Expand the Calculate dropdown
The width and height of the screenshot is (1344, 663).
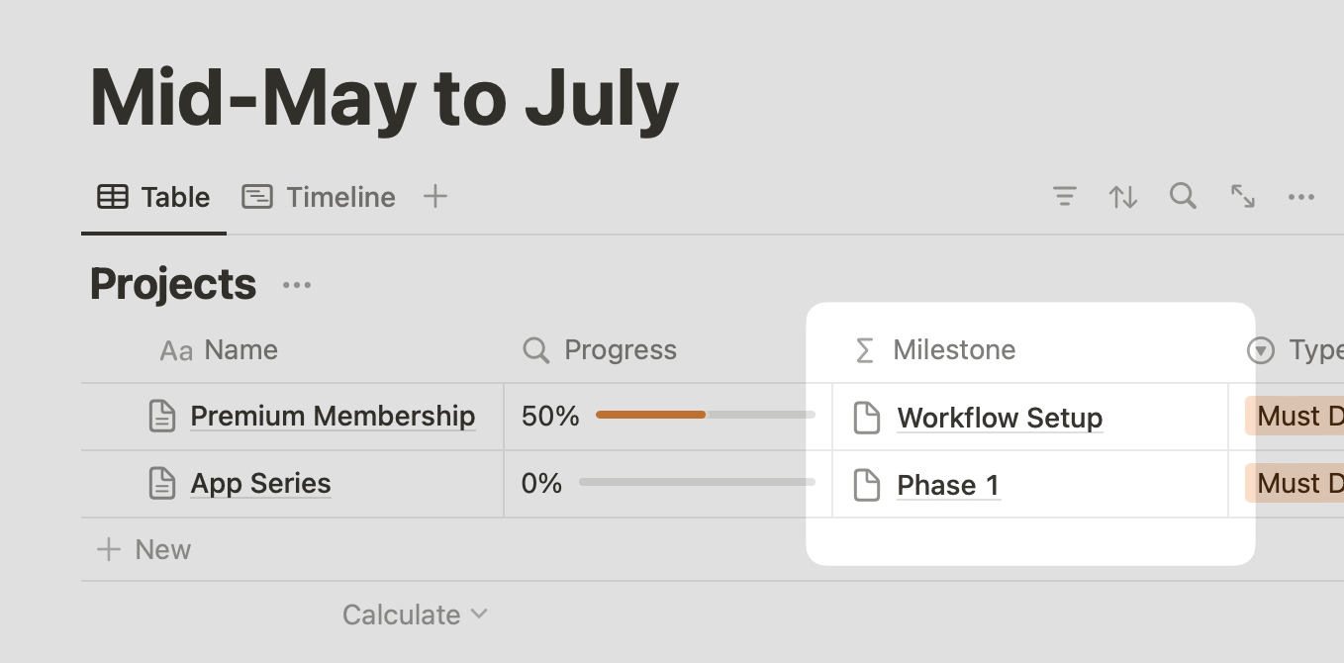coord(415,615)
